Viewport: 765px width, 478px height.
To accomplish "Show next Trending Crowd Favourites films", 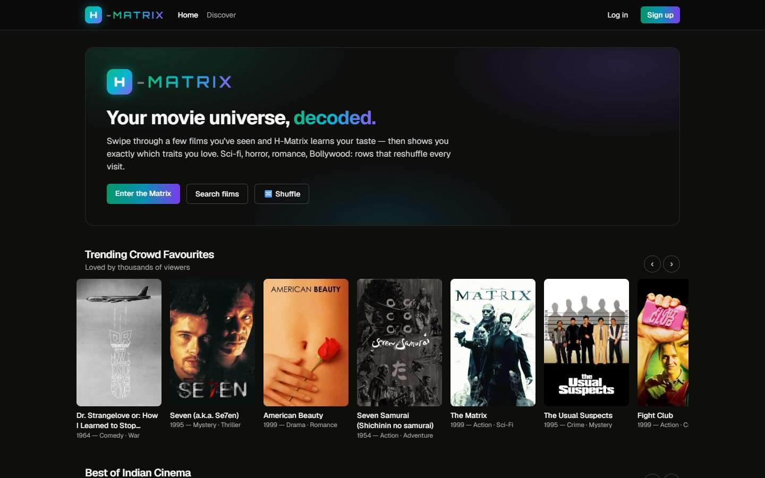I will [x=671, y=264].
